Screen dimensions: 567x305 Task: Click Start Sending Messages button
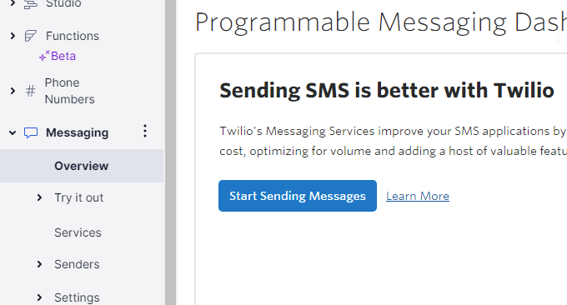point(298,196)
